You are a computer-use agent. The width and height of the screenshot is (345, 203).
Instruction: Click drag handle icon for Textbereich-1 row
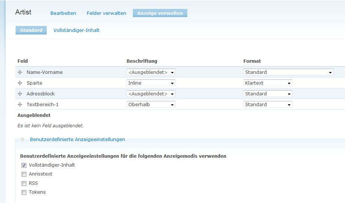20,105
